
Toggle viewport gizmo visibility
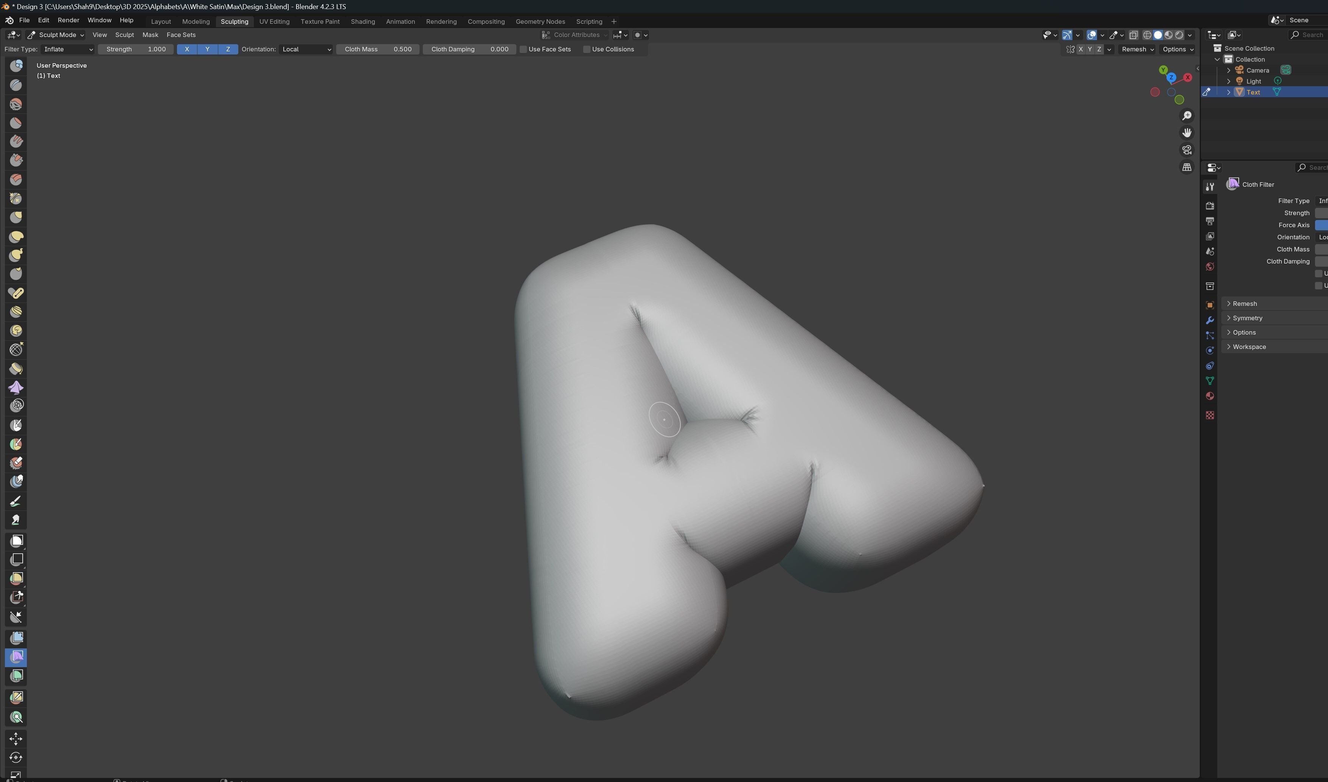(x=1067, y=35)
